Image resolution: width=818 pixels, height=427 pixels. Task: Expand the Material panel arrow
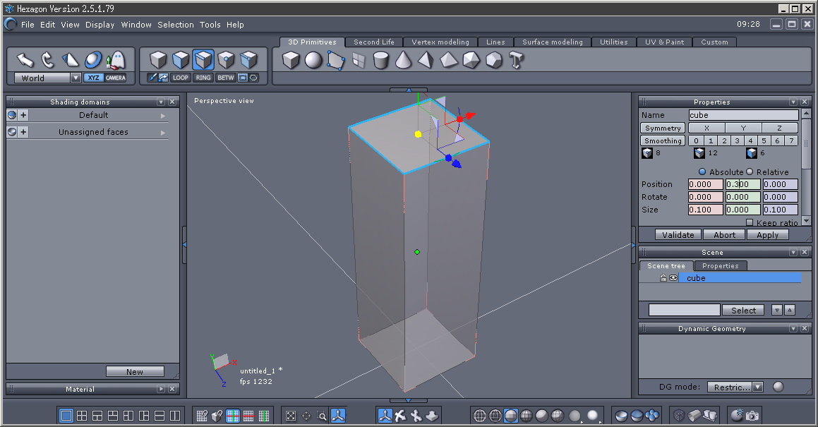[161, 389]
